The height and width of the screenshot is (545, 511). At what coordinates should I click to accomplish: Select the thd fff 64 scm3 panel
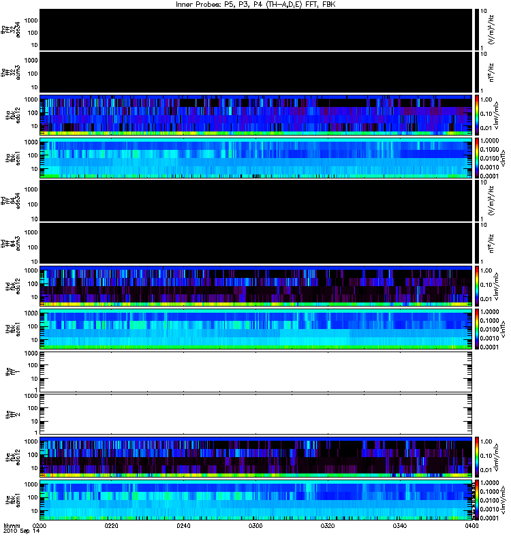click(x=256, y=243)
